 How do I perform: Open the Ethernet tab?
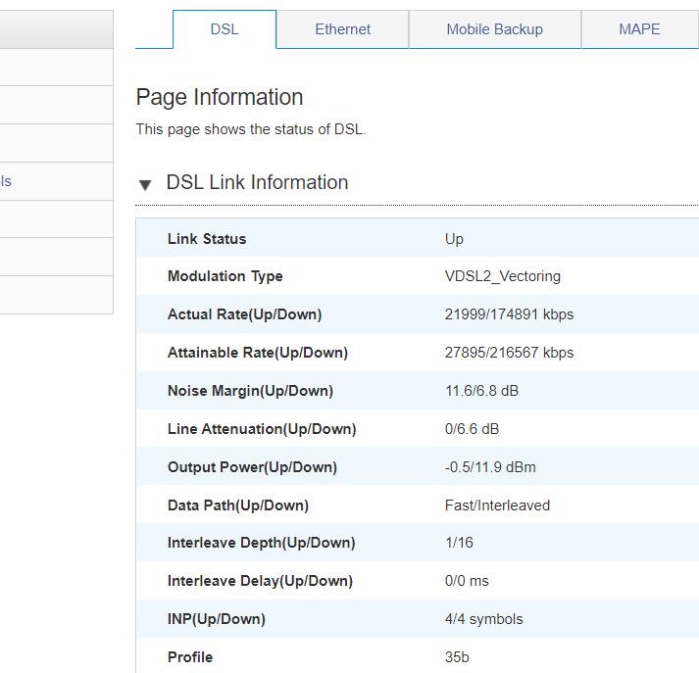pyautogui.click(x=342, y=29)
